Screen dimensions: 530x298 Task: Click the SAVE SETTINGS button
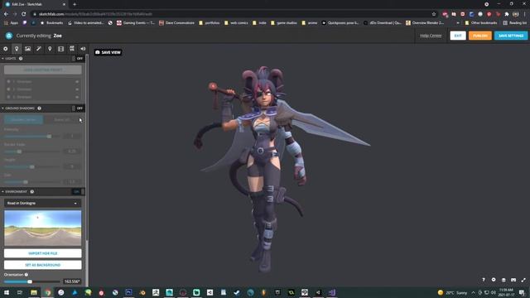pos(511,36)
